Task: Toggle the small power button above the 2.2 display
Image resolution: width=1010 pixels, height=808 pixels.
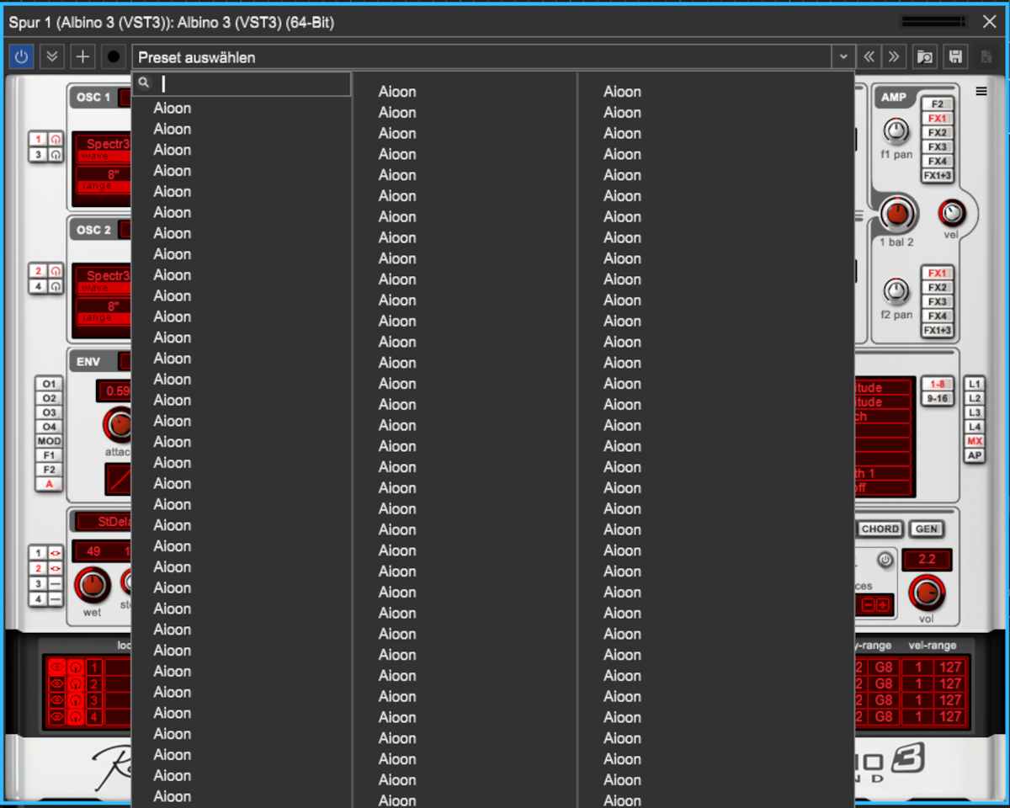Action: (x=885, y=560)
